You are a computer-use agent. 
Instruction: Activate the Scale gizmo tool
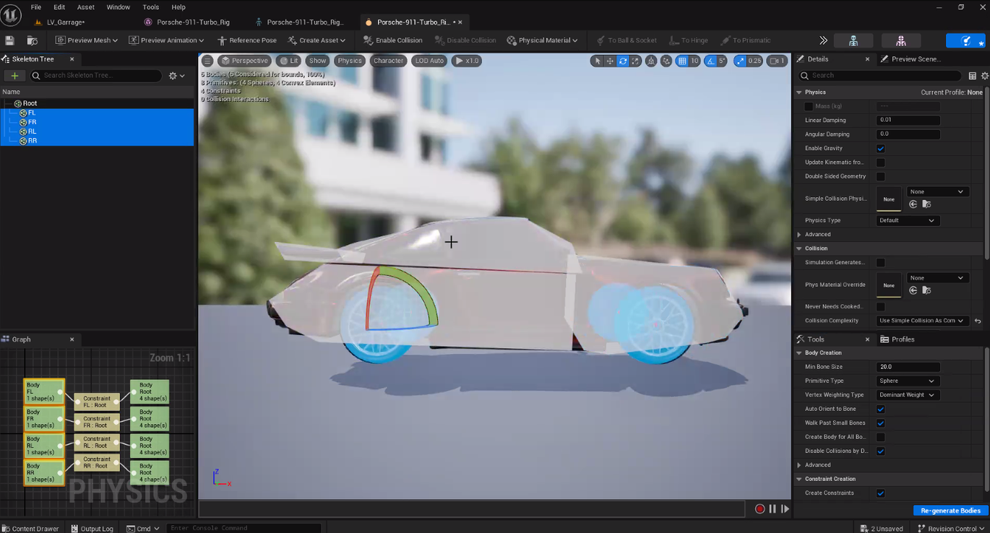pyautogui.click(x=635, y=61)
